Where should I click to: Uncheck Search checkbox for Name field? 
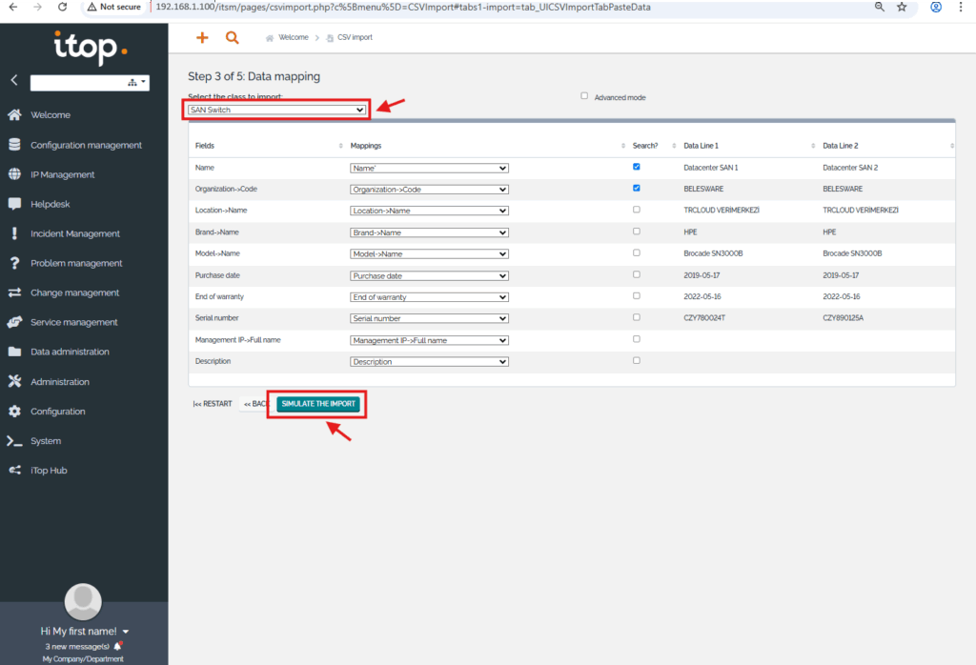[636, 167]
